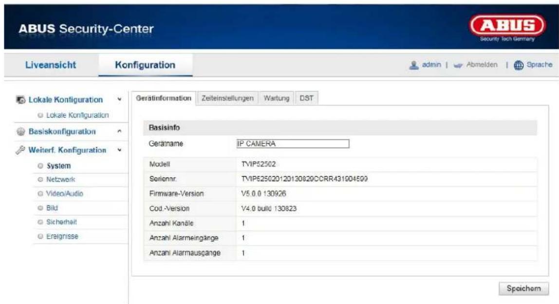This screenshot has height=304, width=559.
Task: Click the Modell value TVIP52502
Action: point(258,164)
